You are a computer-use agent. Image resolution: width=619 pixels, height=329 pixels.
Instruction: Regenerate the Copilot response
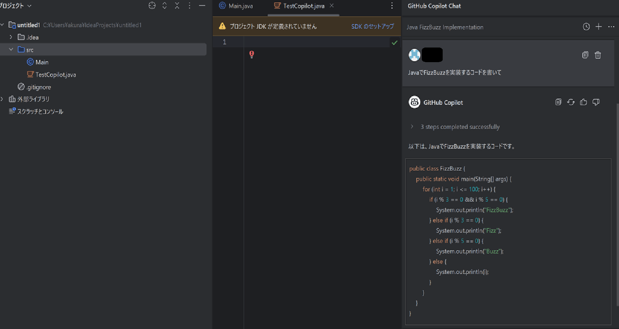pyautogui.click(x=571, y=102)
